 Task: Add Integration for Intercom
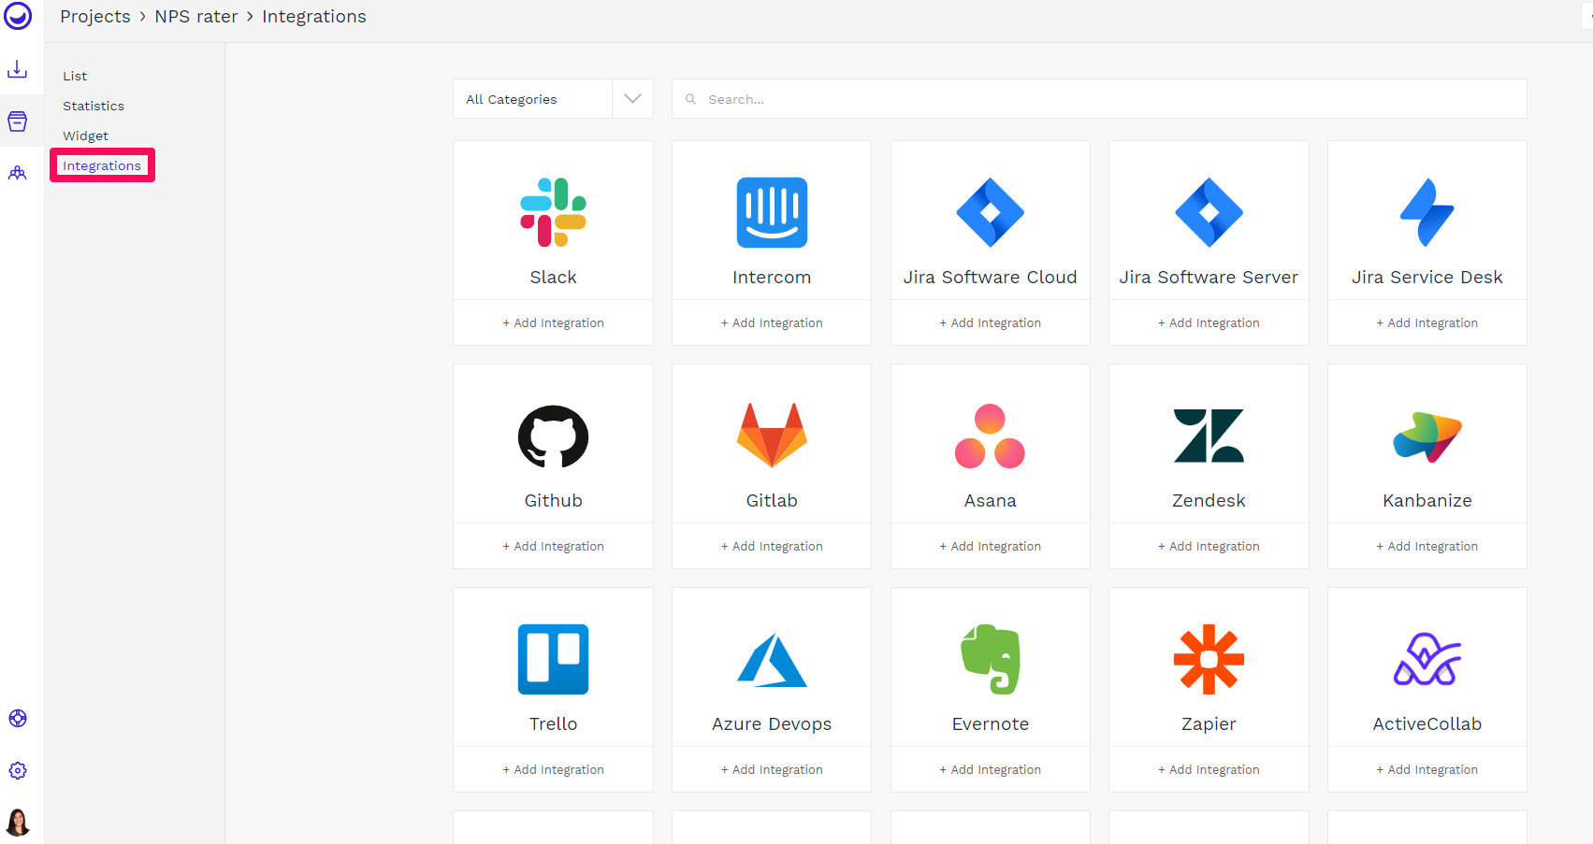click(x=772, y=322)
